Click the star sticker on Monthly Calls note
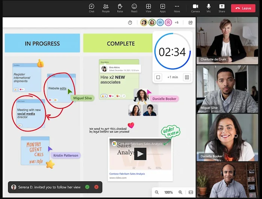Viewport: 262px width, 199px height. 50,164
